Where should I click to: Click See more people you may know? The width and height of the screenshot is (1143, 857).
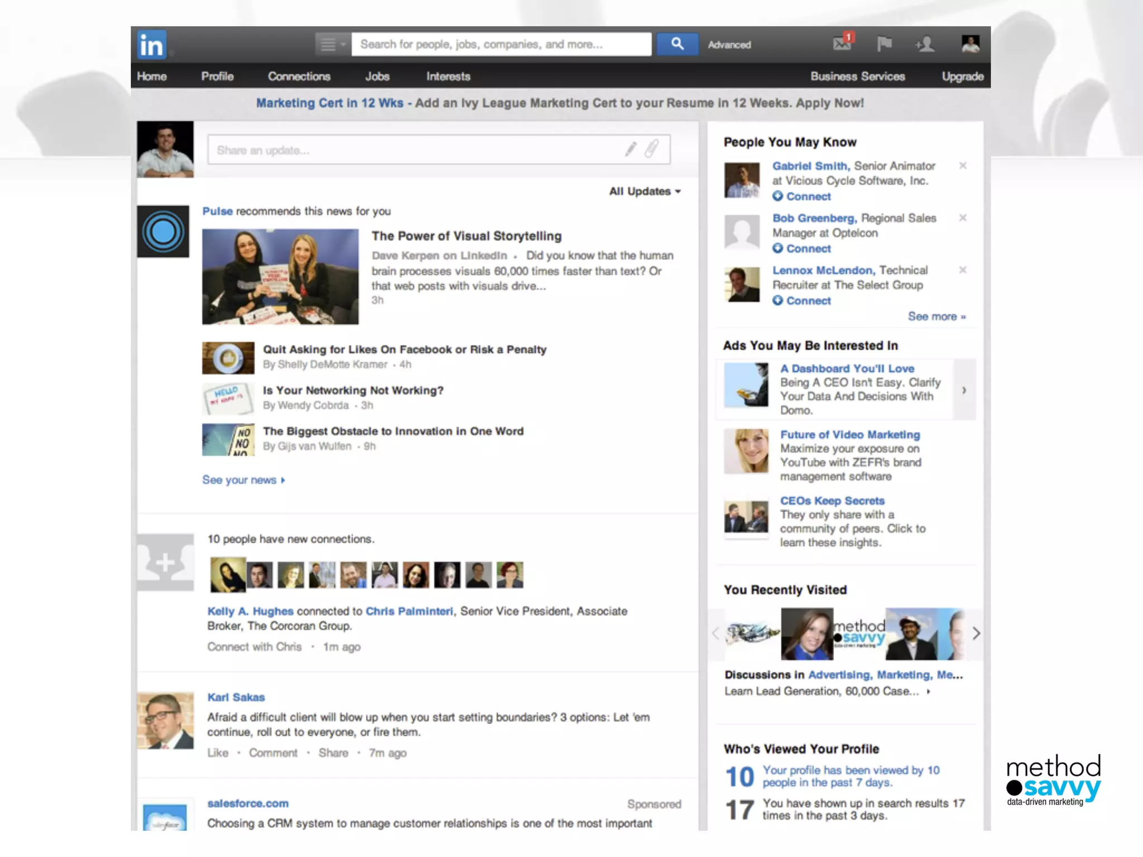937,317
